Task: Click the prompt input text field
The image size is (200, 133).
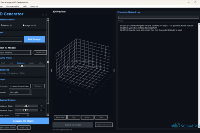Action: pyautogui.click(x=11, y=39)
